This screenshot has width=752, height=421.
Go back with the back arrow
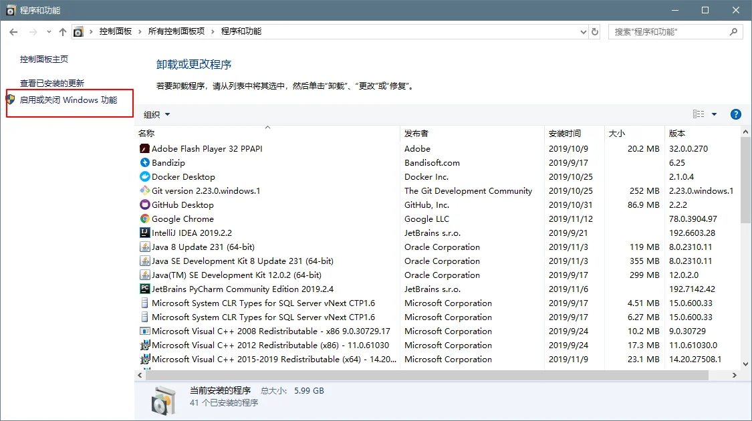click(13, 31)
